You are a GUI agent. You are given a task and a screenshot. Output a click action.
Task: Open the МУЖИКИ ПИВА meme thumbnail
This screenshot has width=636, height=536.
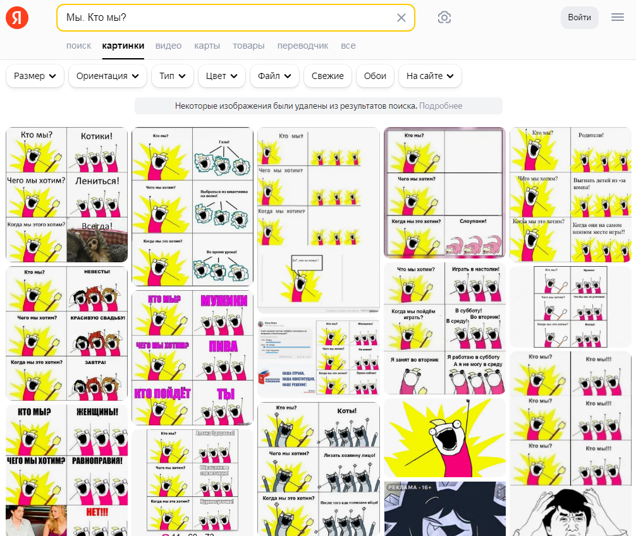point(193,358)
